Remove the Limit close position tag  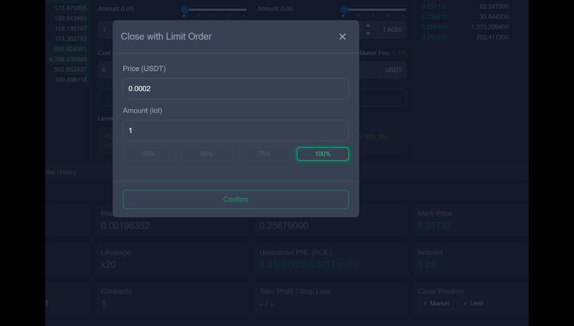point(465,303)
